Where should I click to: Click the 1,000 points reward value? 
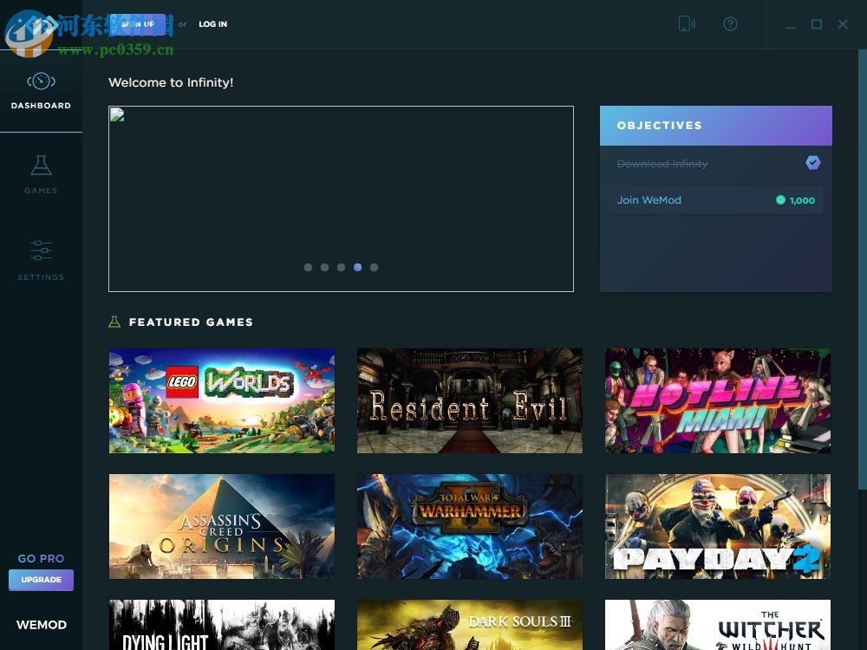[x=802, y=201]
